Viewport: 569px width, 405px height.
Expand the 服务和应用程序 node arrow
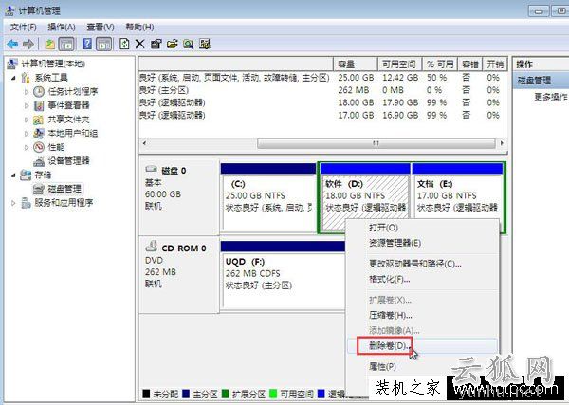(13, 203)
